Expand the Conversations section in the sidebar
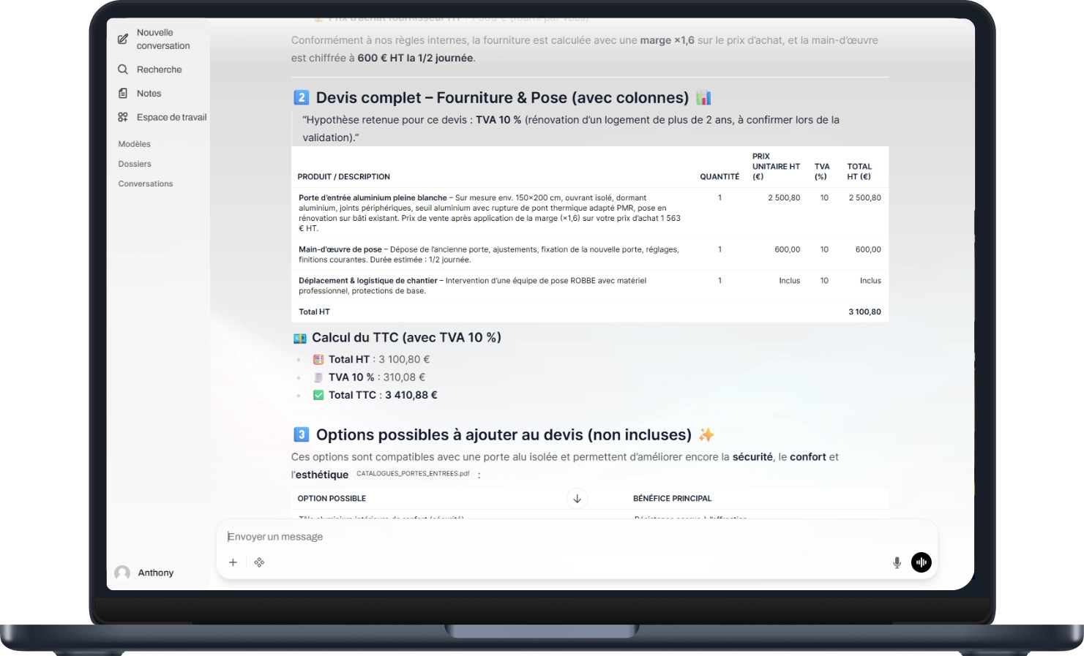Screen dimensions: 1084x656 (x=146, y=184)
